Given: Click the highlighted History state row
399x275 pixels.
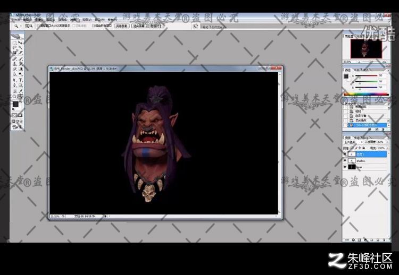Looking at the screenshot, I should (x=367, y=125).
